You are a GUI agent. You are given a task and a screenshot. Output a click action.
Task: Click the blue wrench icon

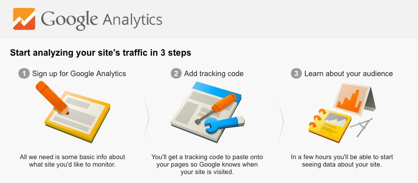coord(224,124)
